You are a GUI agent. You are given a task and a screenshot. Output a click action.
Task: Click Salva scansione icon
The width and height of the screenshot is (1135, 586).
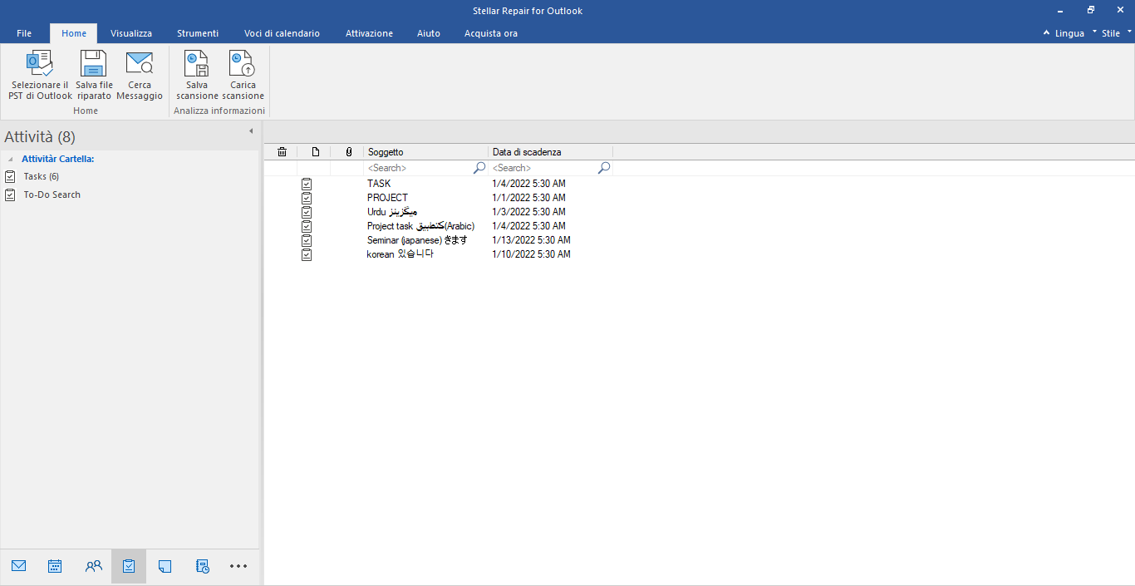click(x=197, y=64)
